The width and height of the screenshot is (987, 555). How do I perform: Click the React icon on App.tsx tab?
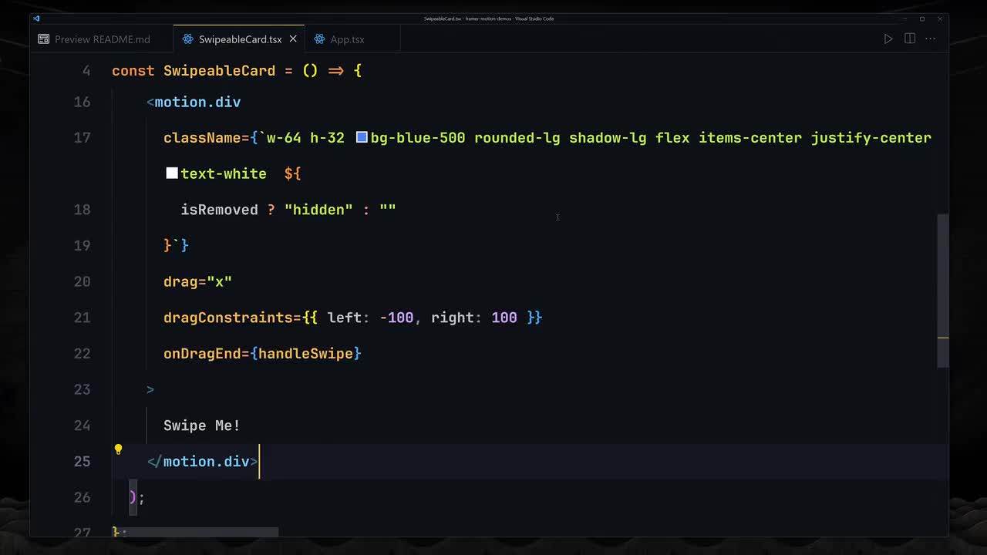coord(319,39)
